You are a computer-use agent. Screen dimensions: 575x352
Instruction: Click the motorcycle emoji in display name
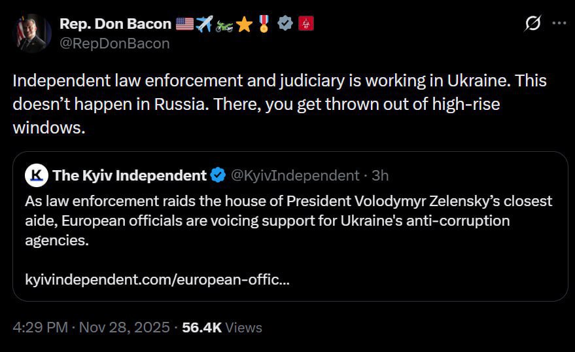pos(224,24)
